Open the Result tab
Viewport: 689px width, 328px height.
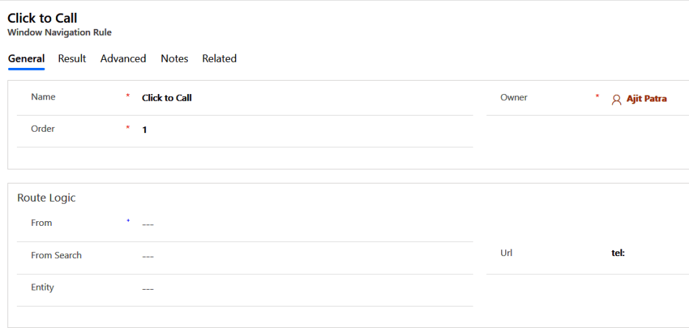click(72, 58)
